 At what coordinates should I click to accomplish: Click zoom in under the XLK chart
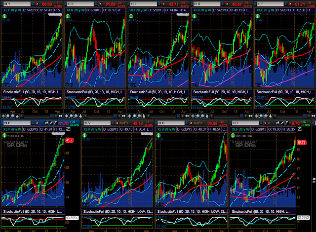(71, 116)
